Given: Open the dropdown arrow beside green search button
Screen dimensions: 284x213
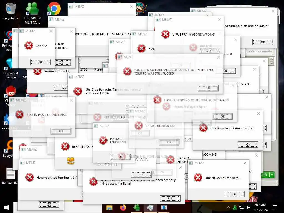Looking at the screenshot, I should [x=272, y=175].
